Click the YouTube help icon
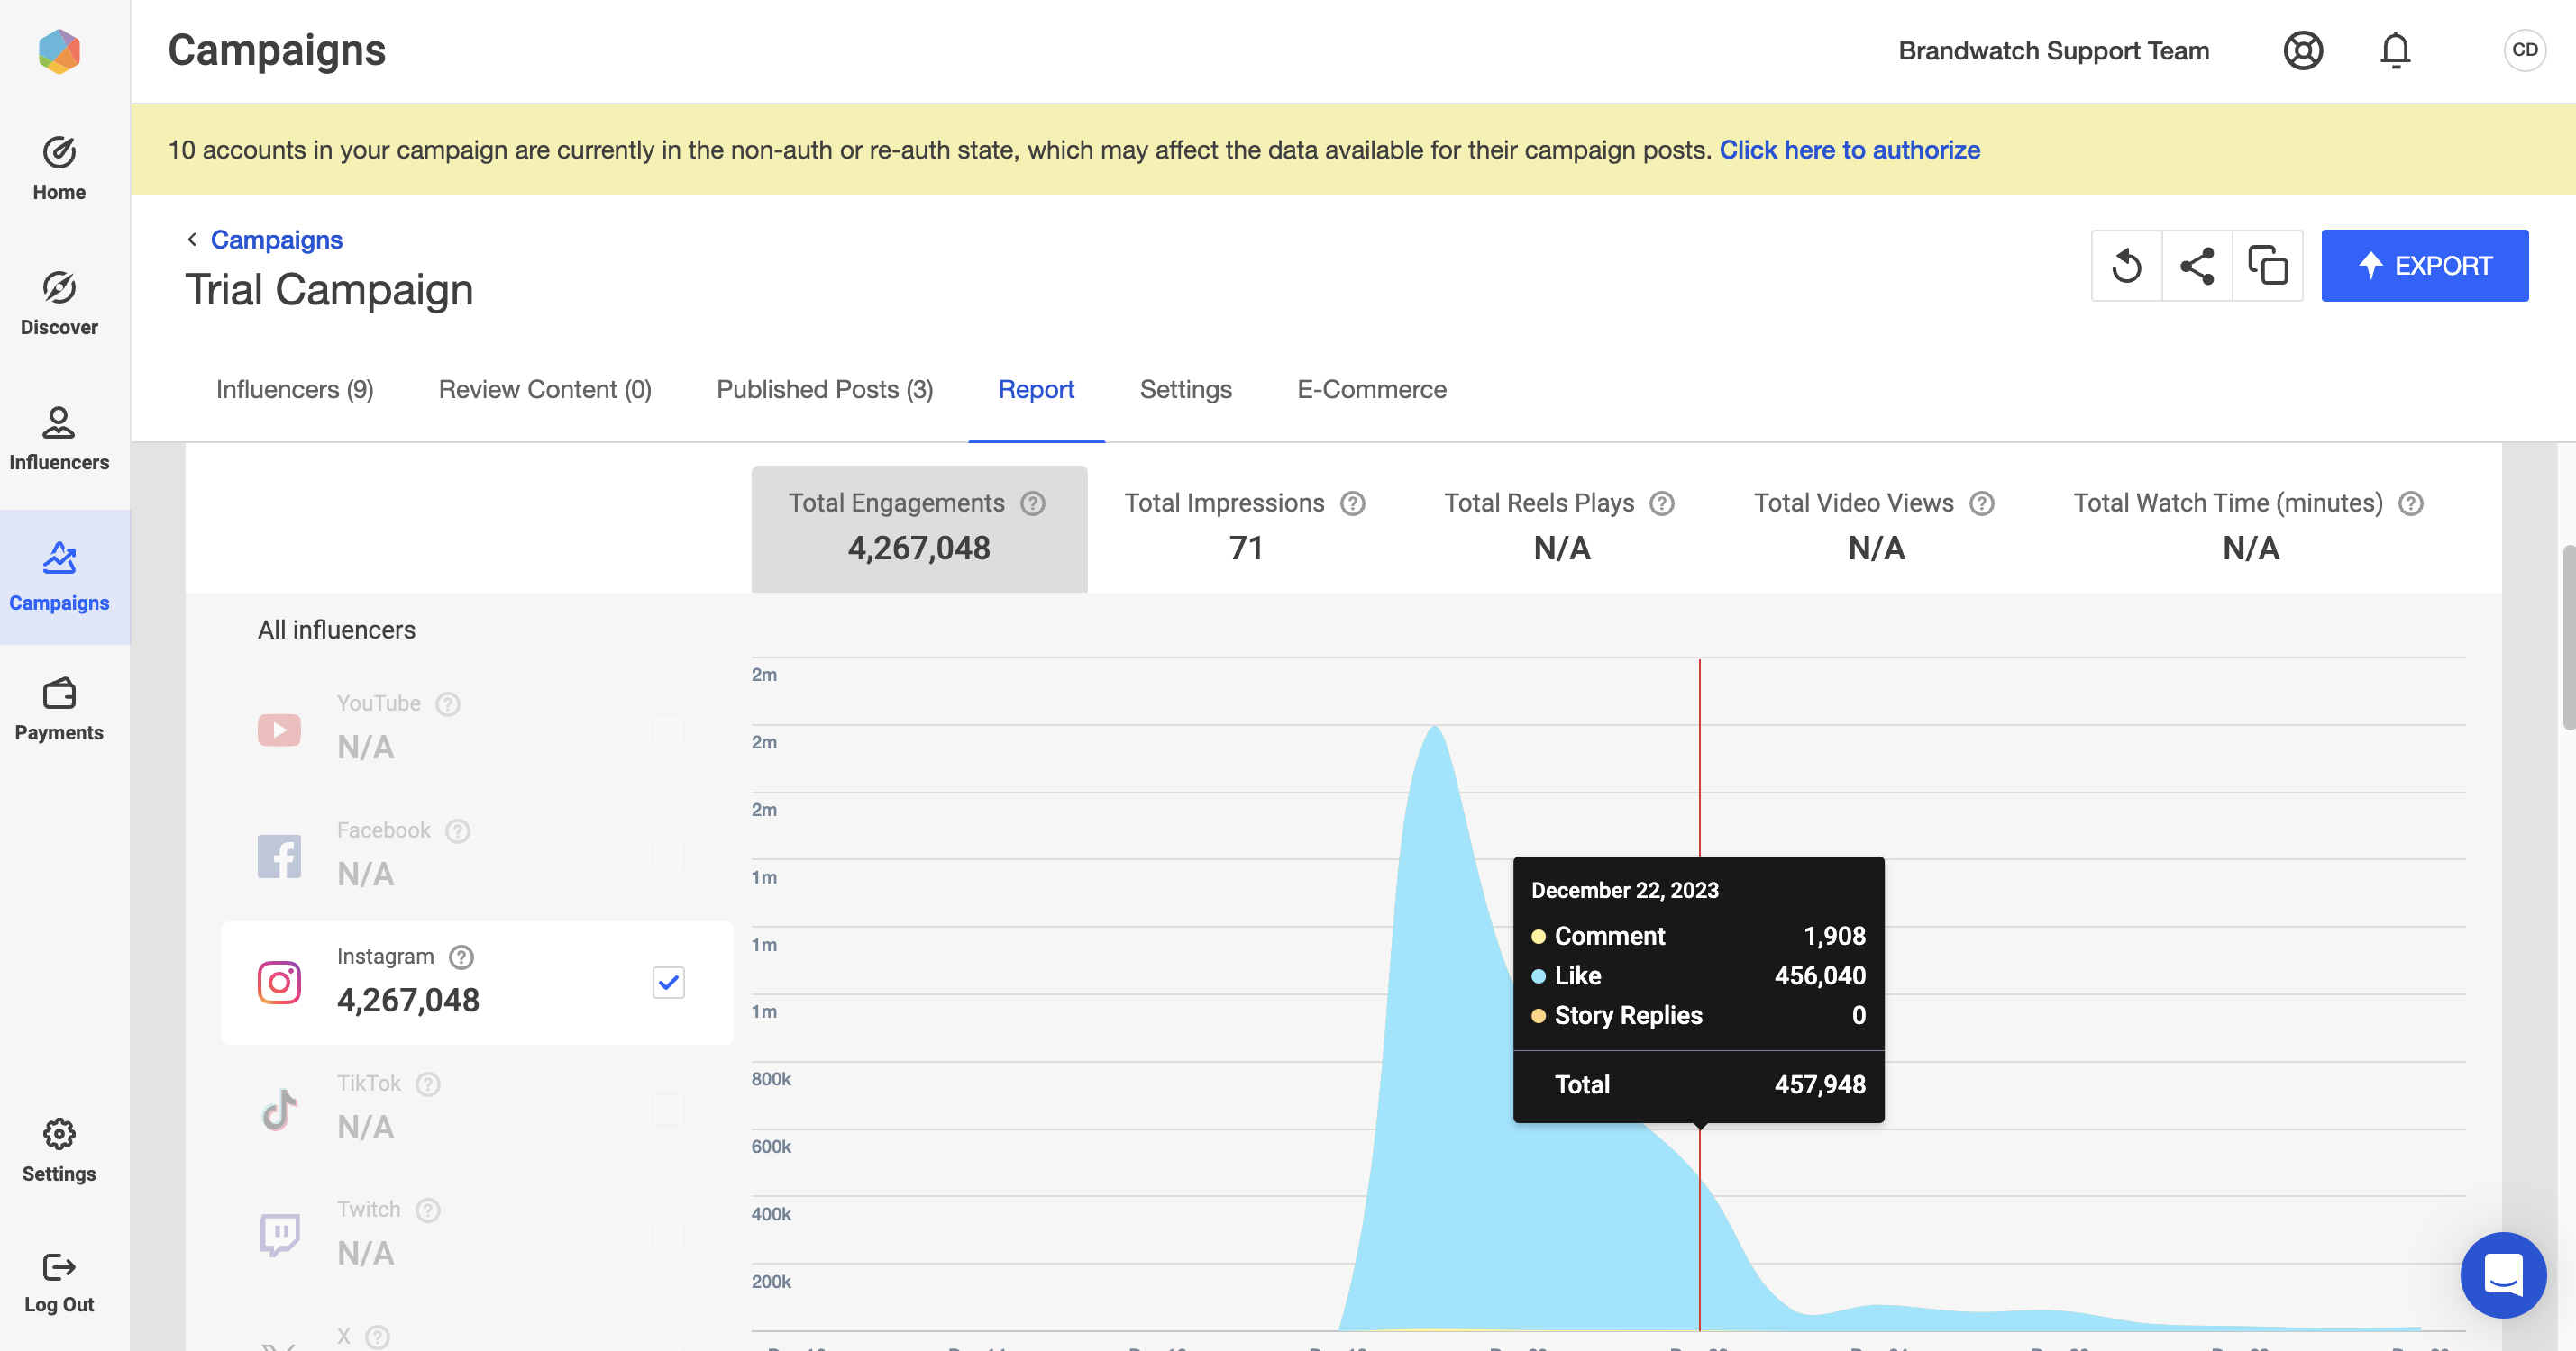 [448, 704]
